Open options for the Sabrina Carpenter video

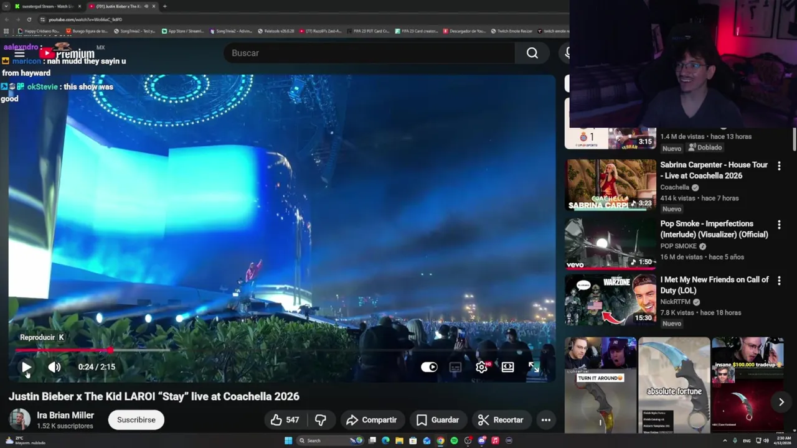point(779,166)
